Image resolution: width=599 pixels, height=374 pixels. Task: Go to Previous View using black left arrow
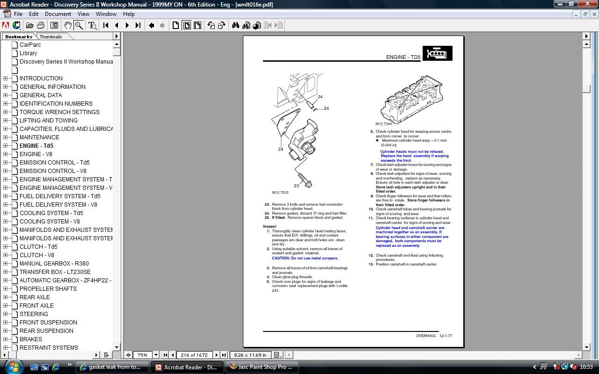click(x=152, y=25)
